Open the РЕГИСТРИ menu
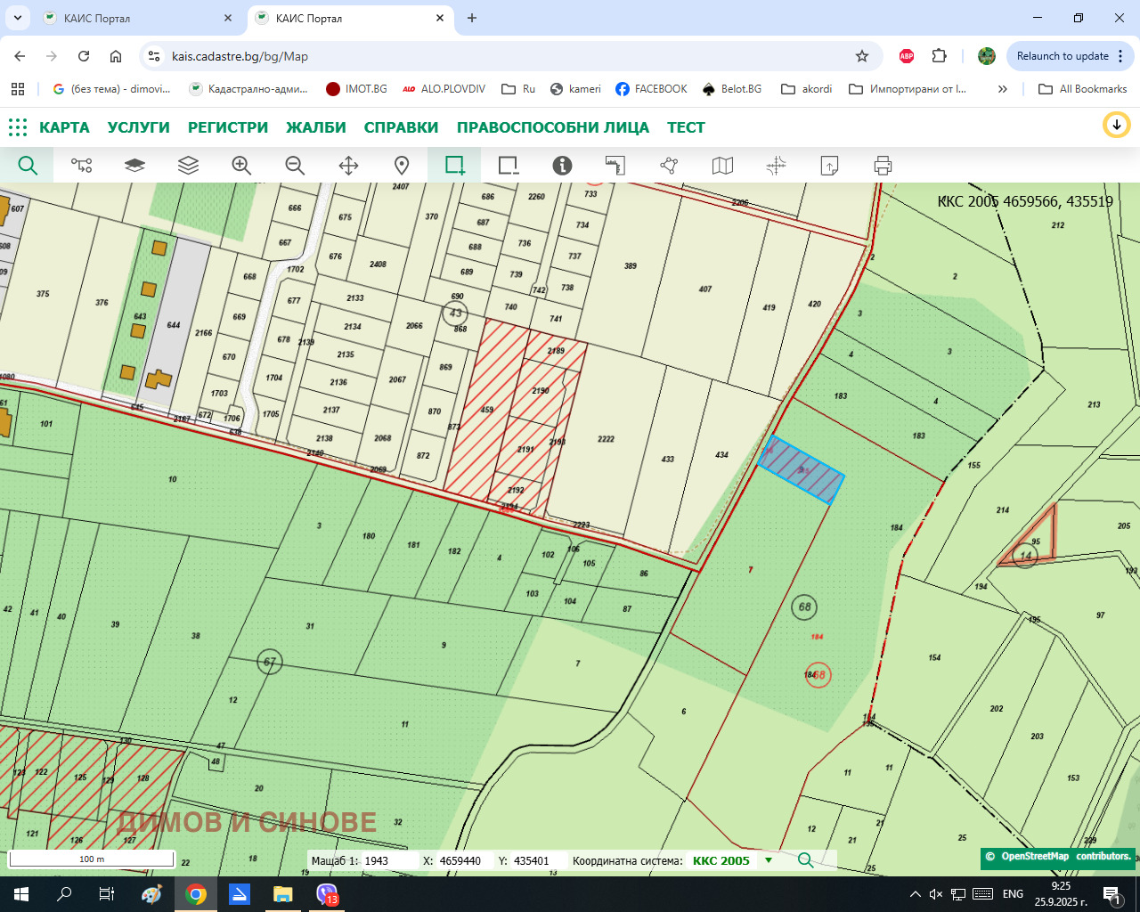 [x=227, y=127]
